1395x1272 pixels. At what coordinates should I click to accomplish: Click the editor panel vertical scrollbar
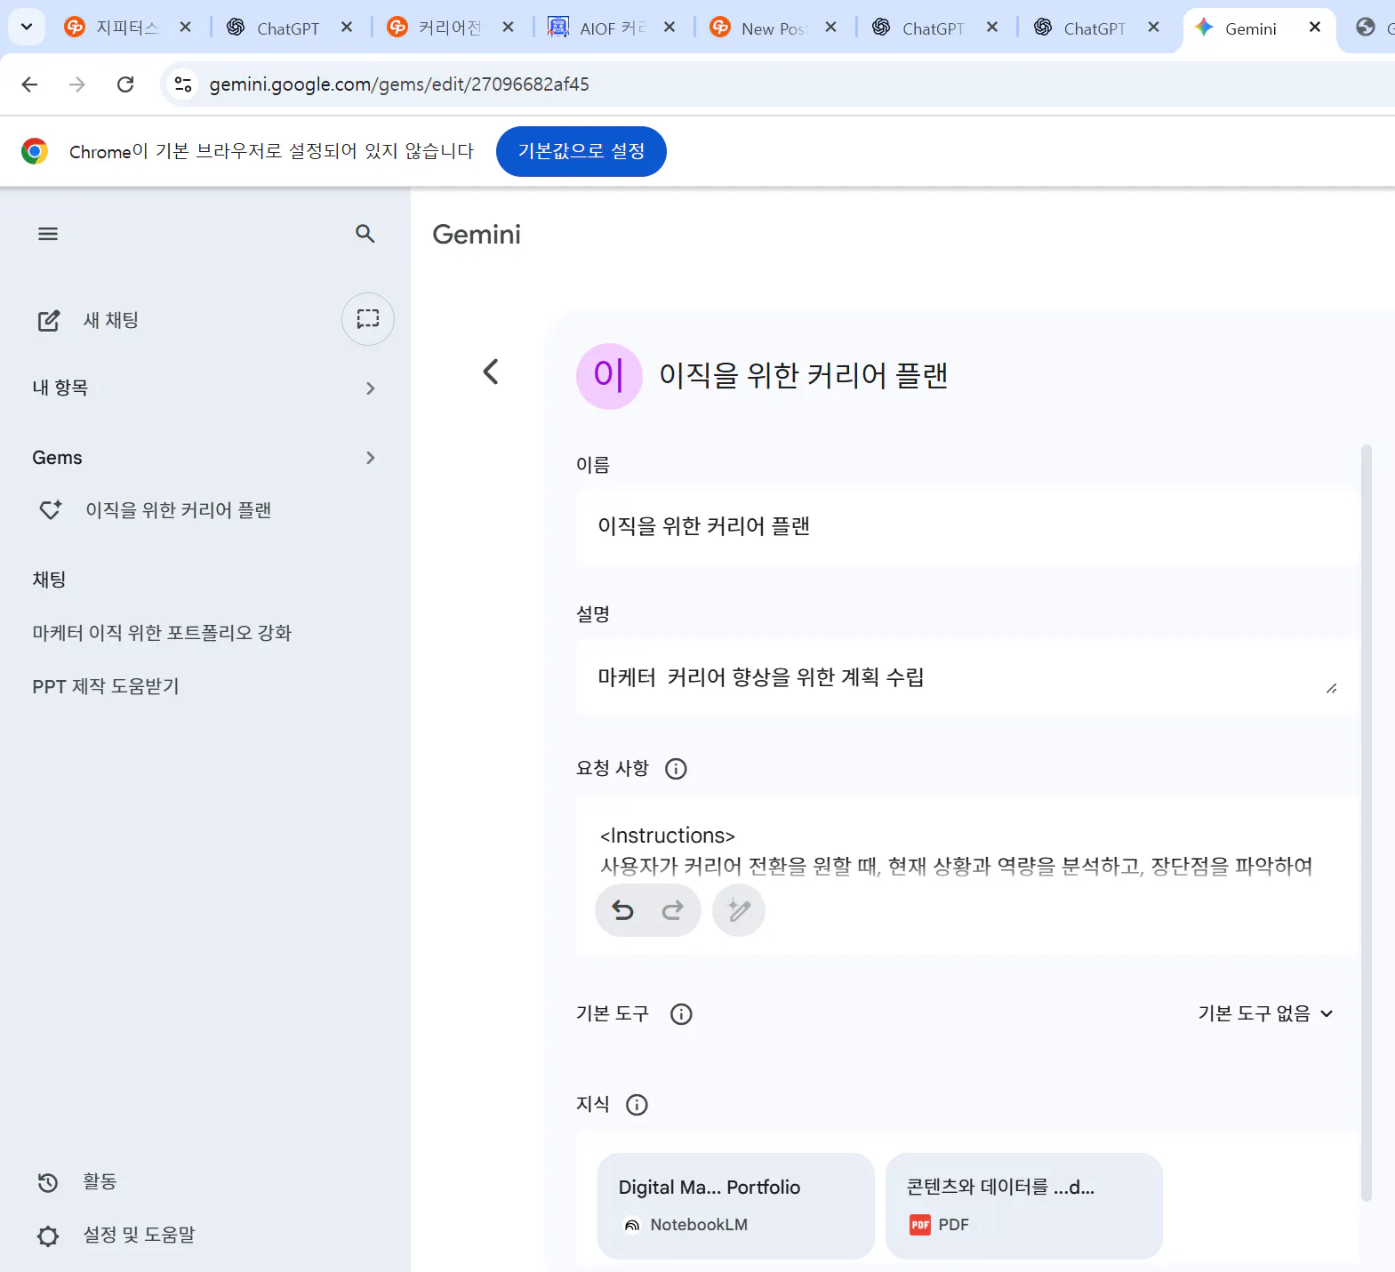[x=1367, y=822]
